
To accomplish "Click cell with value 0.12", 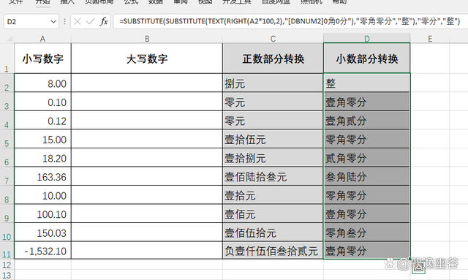I will pyautogui.click(x=42, y=121).
